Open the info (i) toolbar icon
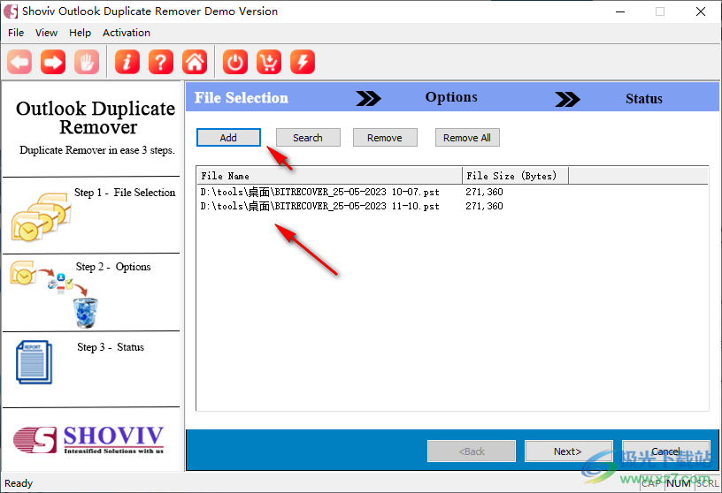 tap(127, 62)
